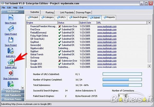Sort list by Submit Date column header
Image resolution: width=154 pixels, height=107 pixels.
[x=88, y=23]
